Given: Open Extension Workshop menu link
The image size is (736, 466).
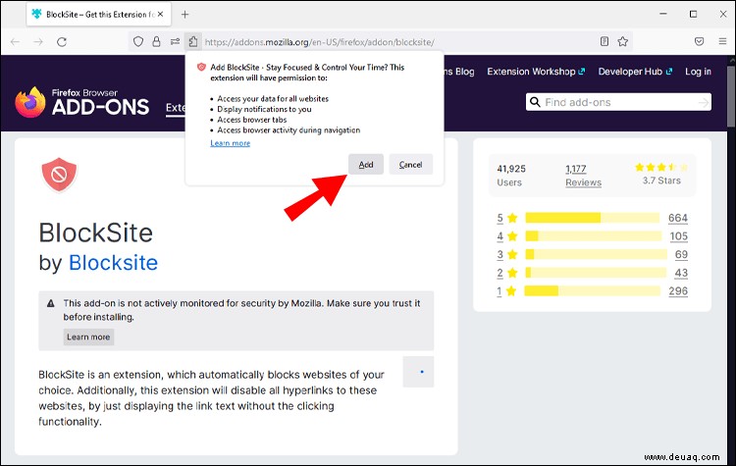Looking at the screenshot, I should tap(536, 72).
